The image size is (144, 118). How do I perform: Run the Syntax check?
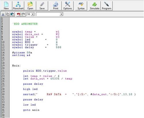(x=81, y=5)
